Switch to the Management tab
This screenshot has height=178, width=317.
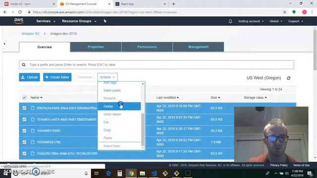pos(198,47)
